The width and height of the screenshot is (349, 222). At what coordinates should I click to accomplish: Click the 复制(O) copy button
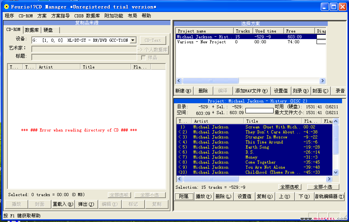click(x=264, y=196)
